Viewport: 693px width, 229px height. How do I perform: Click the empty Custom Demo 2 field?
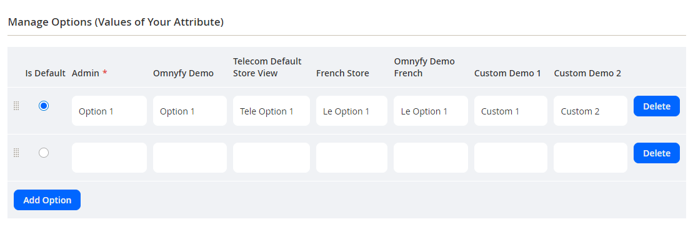click(x=591, y=158)
